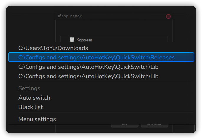The height and width of the screenshot is (139, 202).
Task: Click the dark backdrop left of the Обзор папок dialog
Action: click(x=29, y=26)
